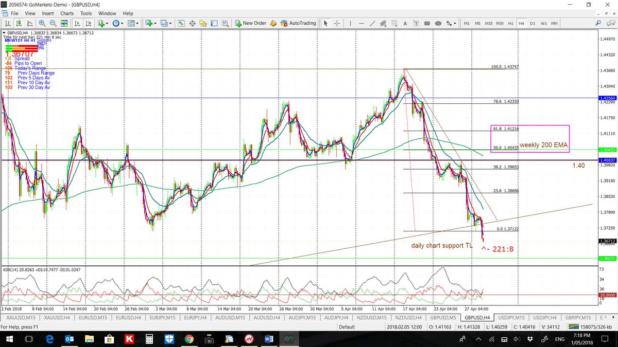This screenshot has height=347, width=618.
Task: Select the crosshair tool
Action: click(x=337, y=23)
